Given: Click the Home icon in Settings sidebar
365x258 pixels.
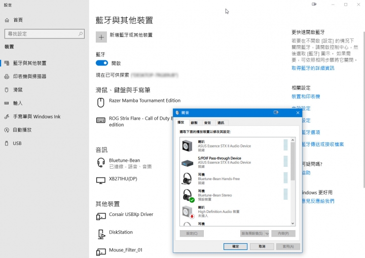Looking at the screenshot, I should [7, 20].
